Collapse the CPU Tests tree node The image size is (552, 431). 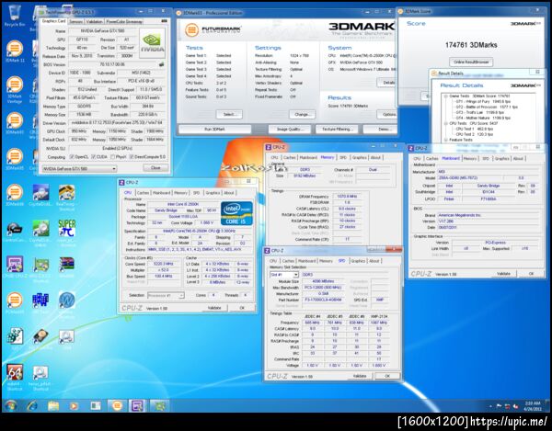click(445, 123)
